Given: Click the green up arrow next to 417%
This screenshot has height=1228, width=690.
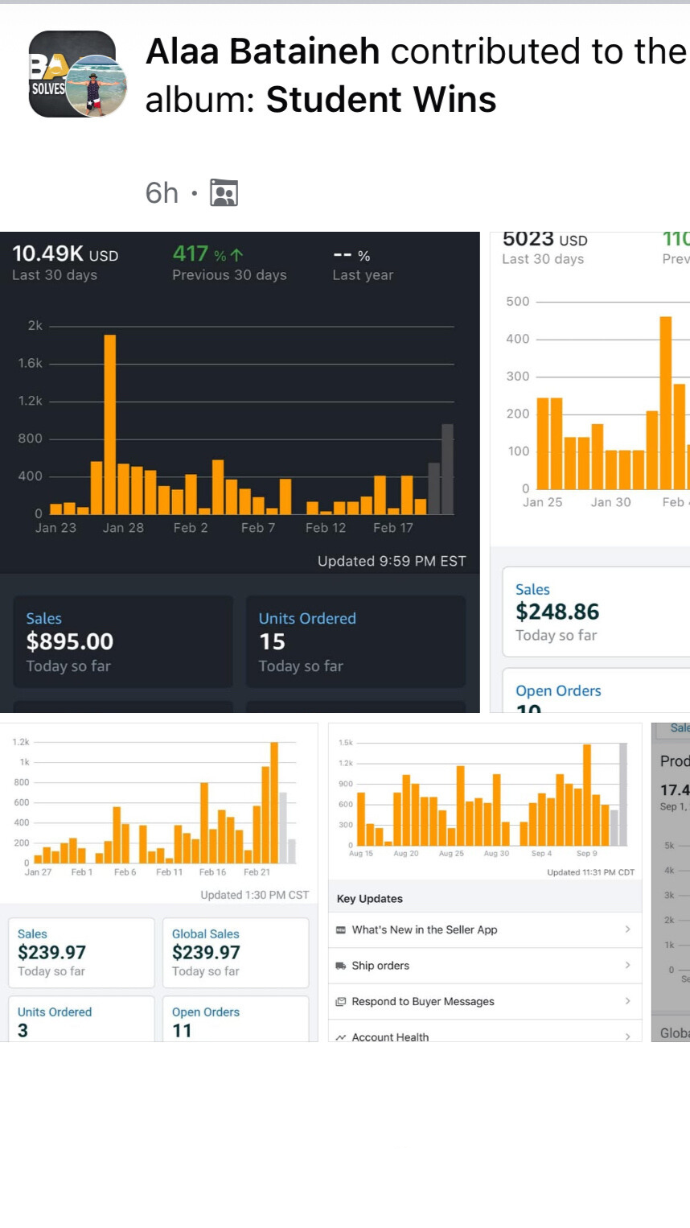Looking at the screenshot, I should (236, 255).
